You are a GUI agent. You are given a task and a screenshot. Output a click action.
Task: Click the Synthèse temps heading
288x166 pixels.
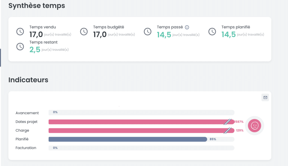click(37, 6)
